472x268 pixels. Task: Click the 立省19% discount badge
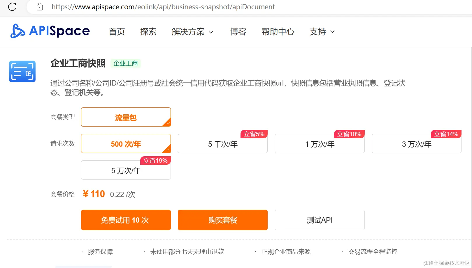[155, 161]
